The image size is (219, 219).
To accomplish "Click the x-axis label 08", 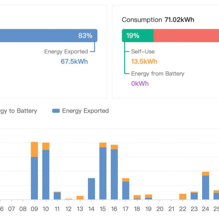I will (x=23, y=209).
